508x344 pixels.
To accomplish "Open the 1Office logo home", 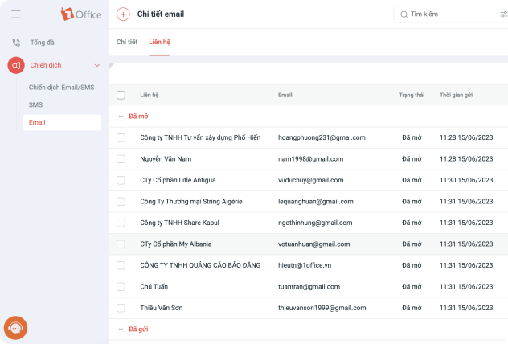I will click(81, 14).
